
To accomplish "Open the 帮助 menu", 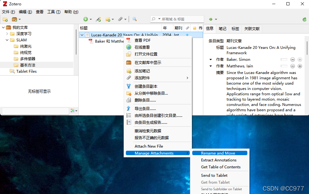I will (71, 12).
